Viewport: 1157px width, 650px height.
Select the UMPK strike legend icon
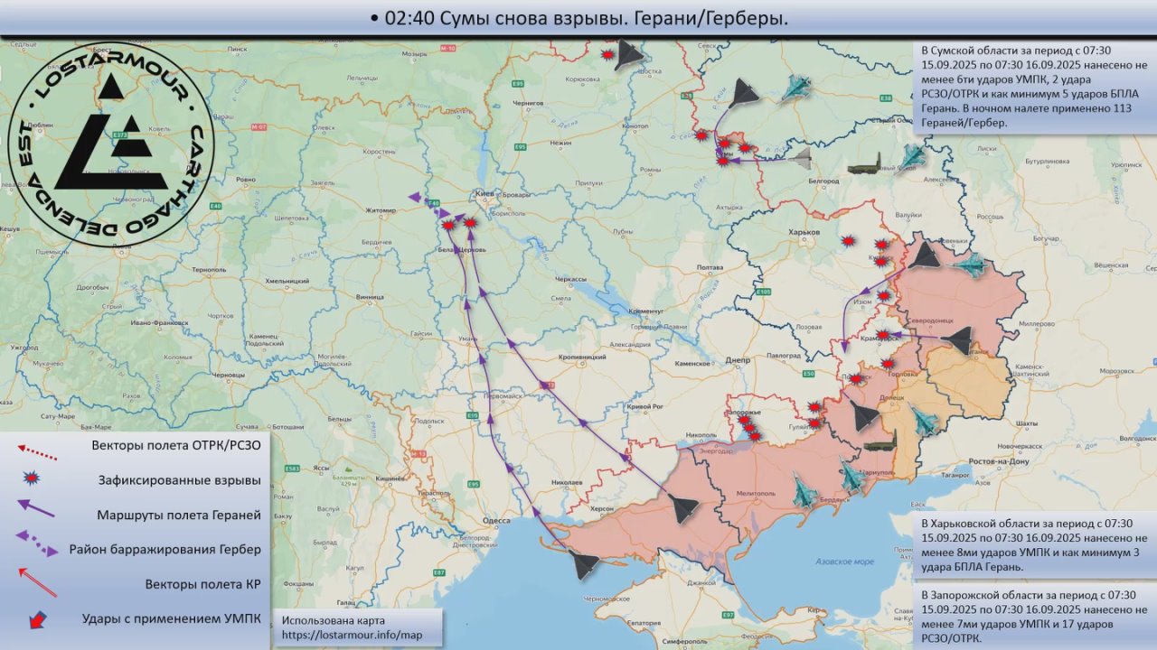36,621
